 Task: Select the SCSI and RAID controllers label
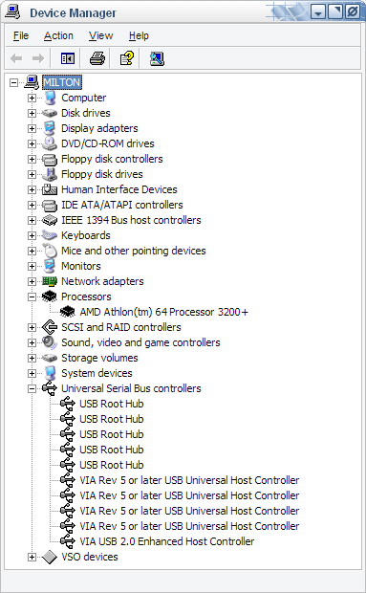click(x=121, y=327)
